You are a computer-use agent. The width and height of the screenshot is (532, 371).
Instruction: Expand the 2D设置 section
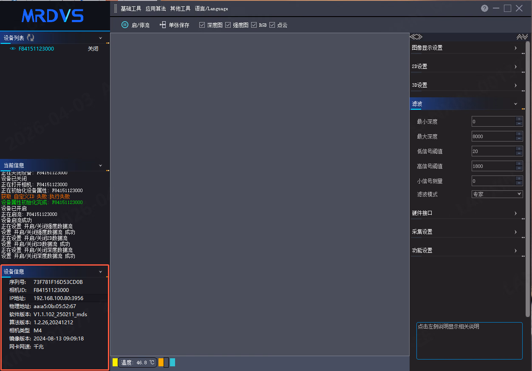click(x=467, y=67)
